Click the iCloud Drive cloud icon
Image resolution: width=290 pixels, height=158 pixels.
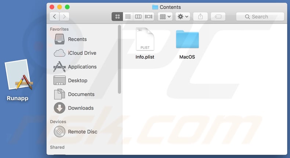click(x=59, y=53)
